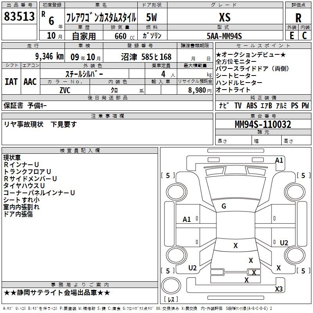
Task: Select the A1 marker near the front bumper
Action: pos(279,160)
